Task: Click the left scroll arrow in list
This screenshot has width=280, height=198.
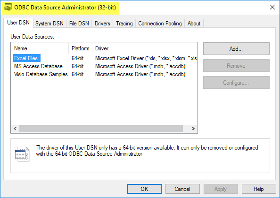Action: (15, 128)
